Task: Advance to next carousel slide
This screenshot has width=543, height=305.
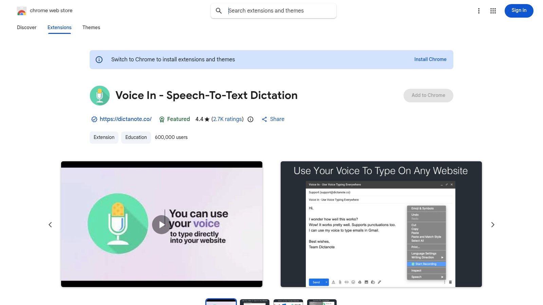Action: pyautogui.click(x=493, y=225)
